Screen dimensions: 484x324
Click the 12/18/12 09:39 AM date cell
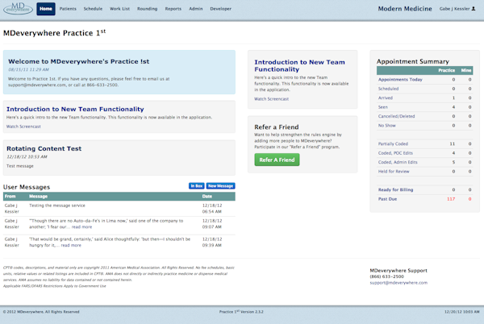(212, 243)
